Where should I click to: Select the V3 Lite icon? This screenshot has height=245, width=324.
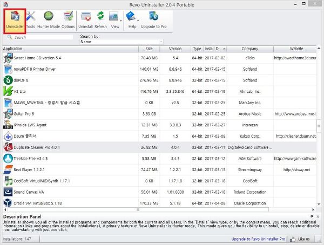(8, 91)
